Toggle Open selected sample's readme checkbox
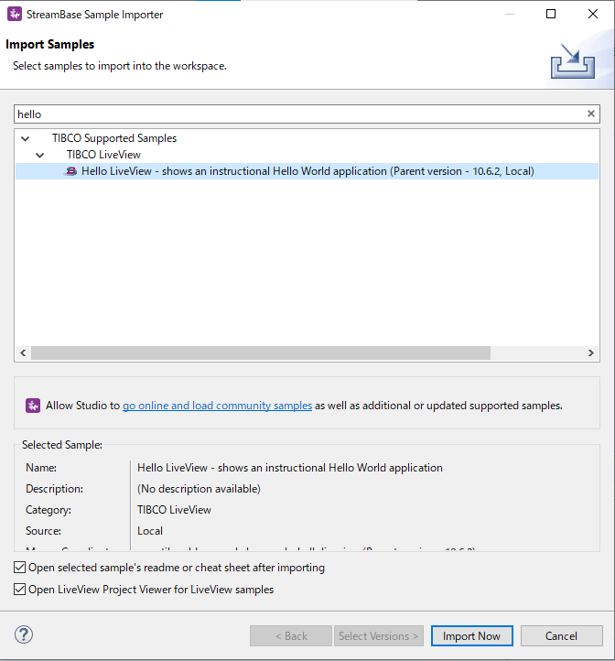The image size is (615, 661). (19, 568)
